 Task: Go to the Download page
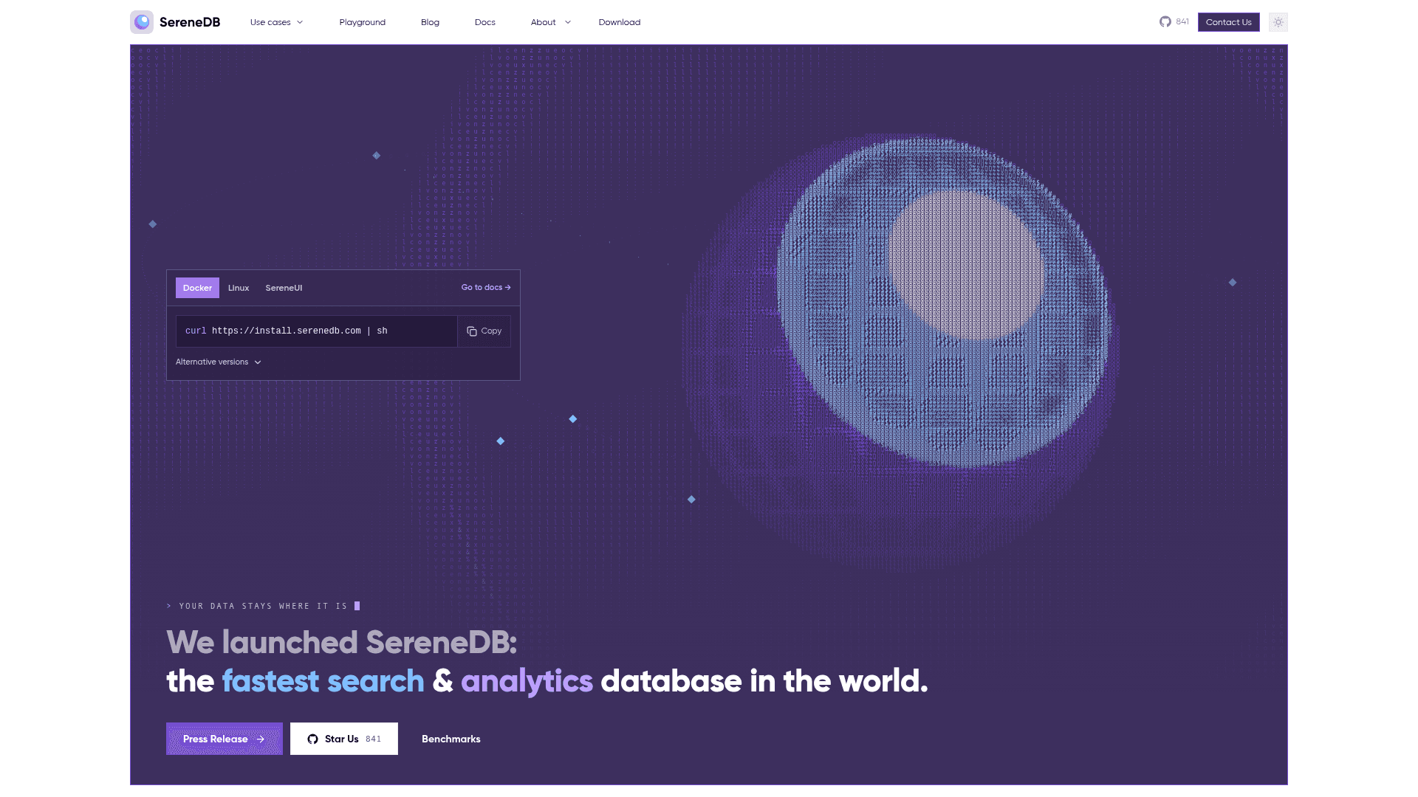pyautogui.click(x=620, y=22)
